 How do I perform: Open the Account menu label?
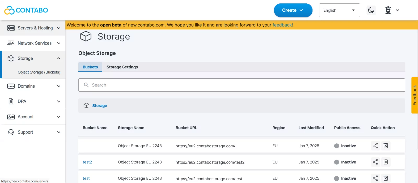click(26, 117)
